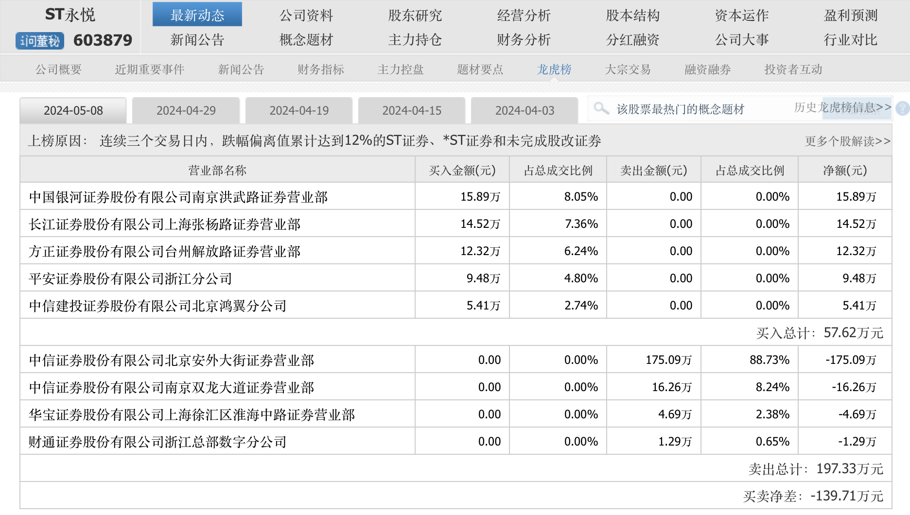Select the 2024-05-08 date tab
The image size is (910, 515).
click(x=73, y=111)
